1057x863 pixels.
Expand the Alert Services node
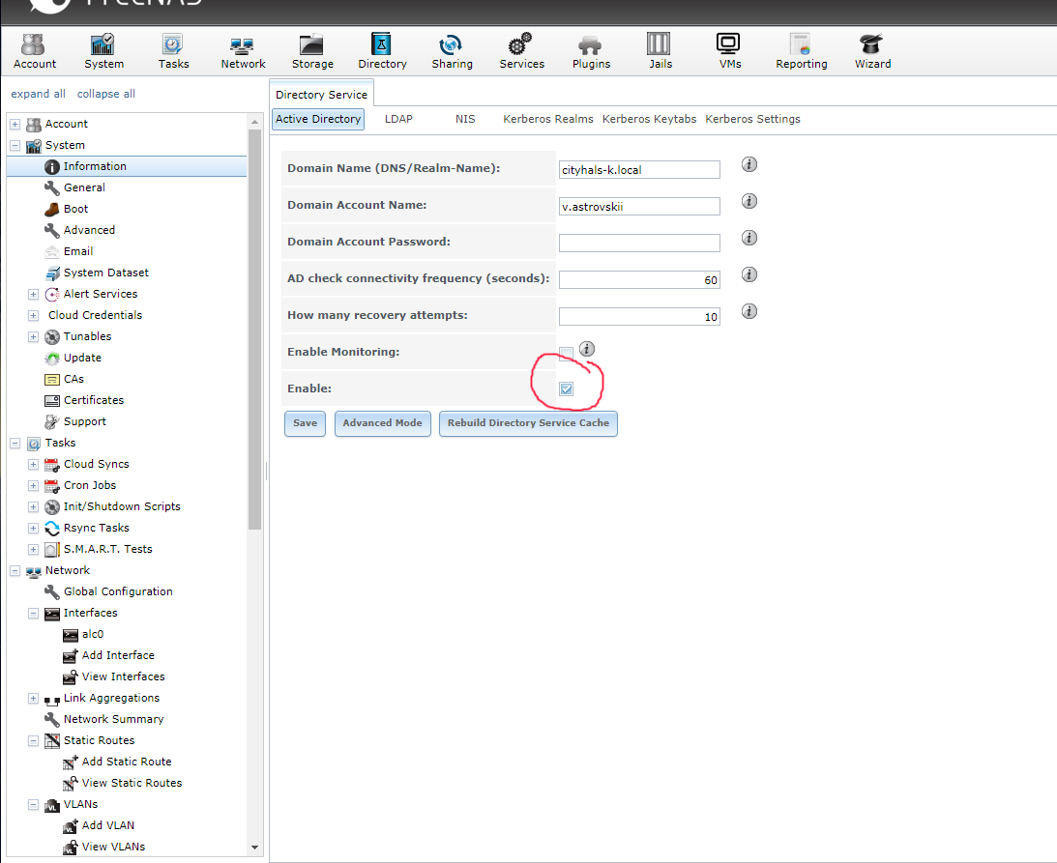(33, 295)
